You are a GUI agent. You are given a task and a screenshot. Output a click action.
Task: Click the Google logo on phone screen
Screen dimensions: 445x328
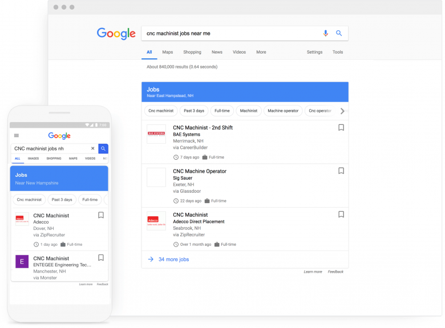click(59, 136)
